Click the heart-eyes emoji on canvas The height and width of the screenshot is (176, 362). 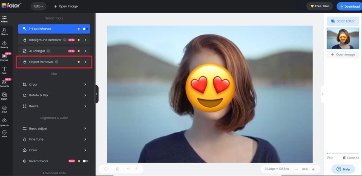pyautogui.click(x=210, y=87)
